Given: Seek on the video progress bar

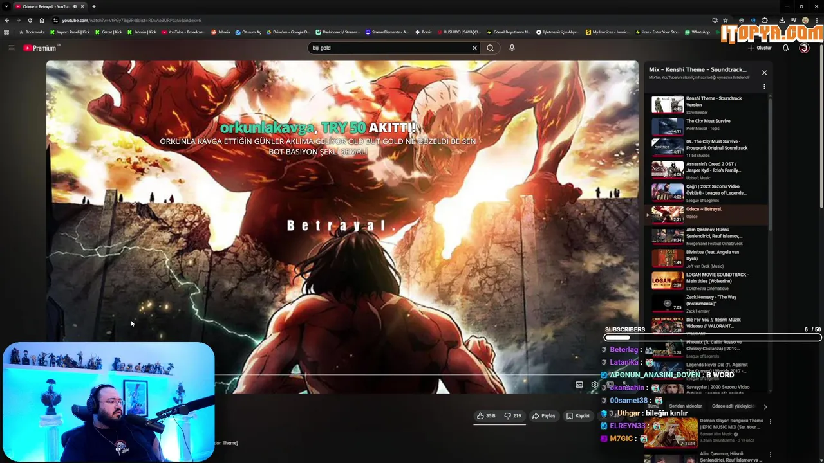Looking at the screenshot, I should tap(342, 374).
